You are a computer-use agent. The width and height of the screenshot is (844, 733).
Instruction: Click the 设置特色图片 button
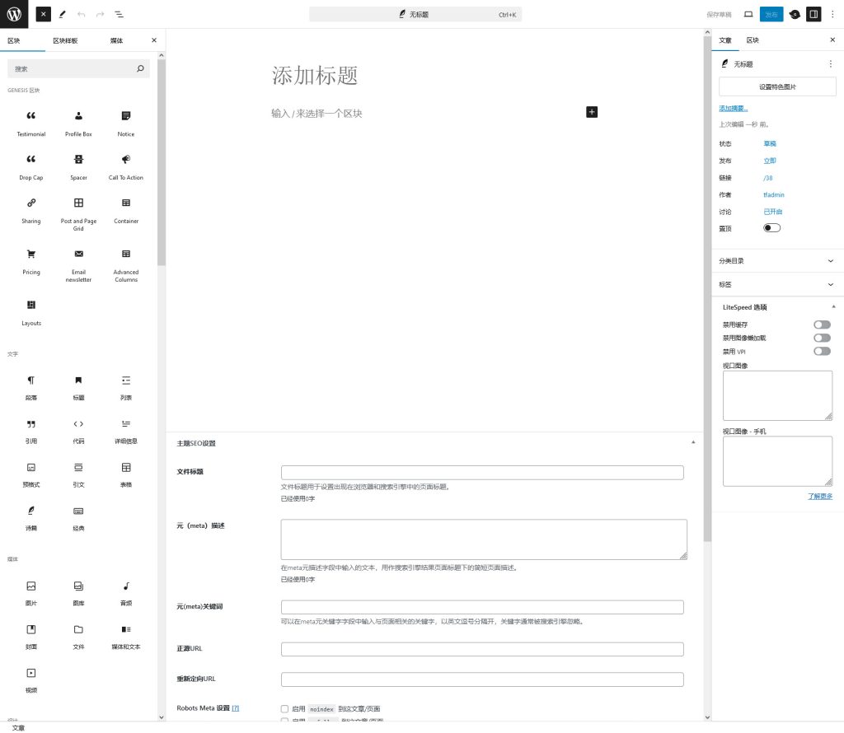tap(777, 86)
